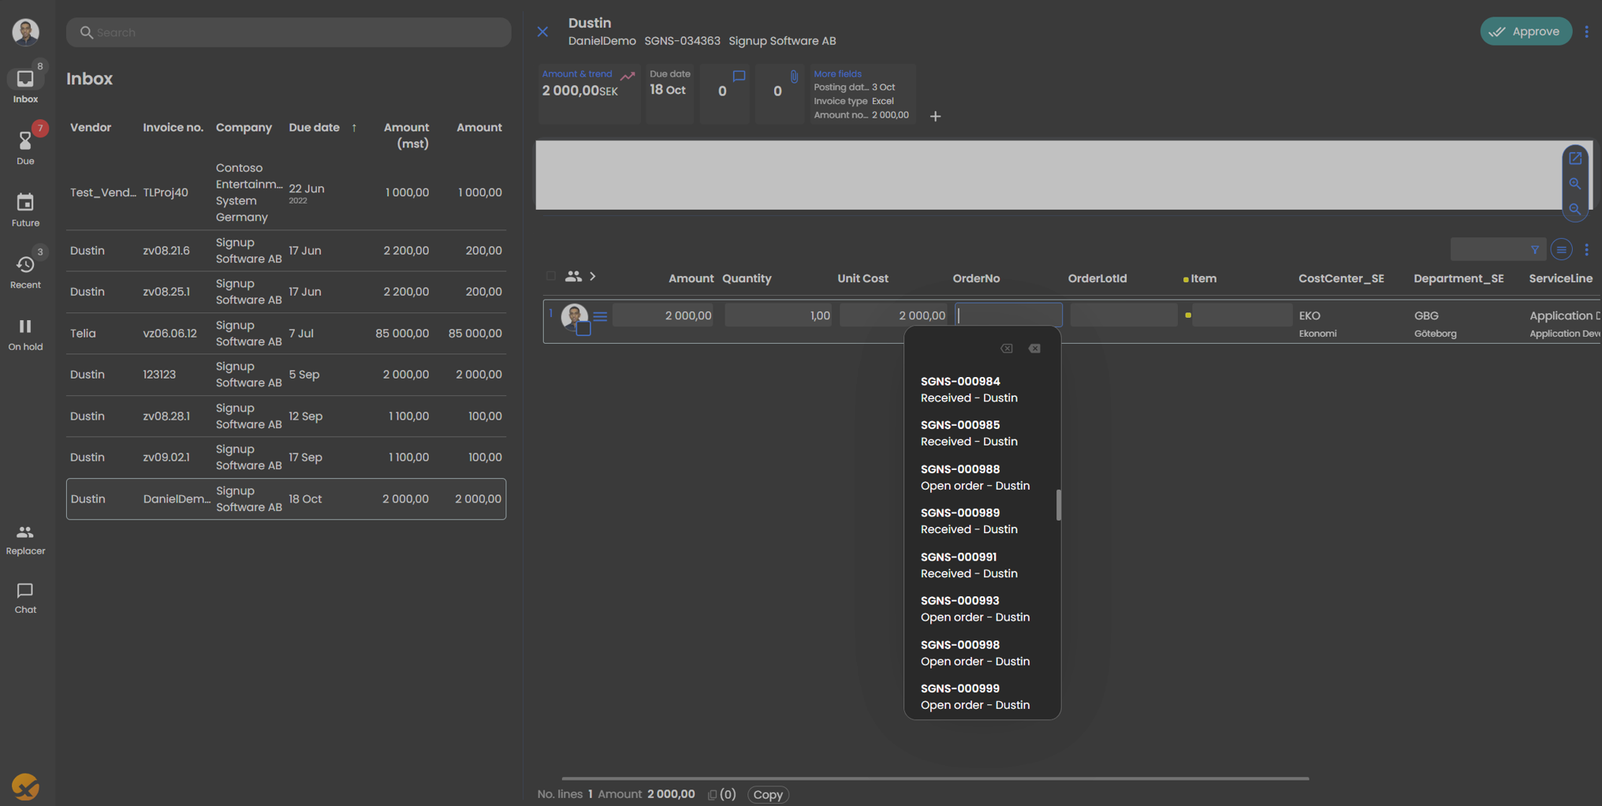Screen dimensions: 1602x806
Task: Expand the approvers chevron in lines header
Action: 593,276
